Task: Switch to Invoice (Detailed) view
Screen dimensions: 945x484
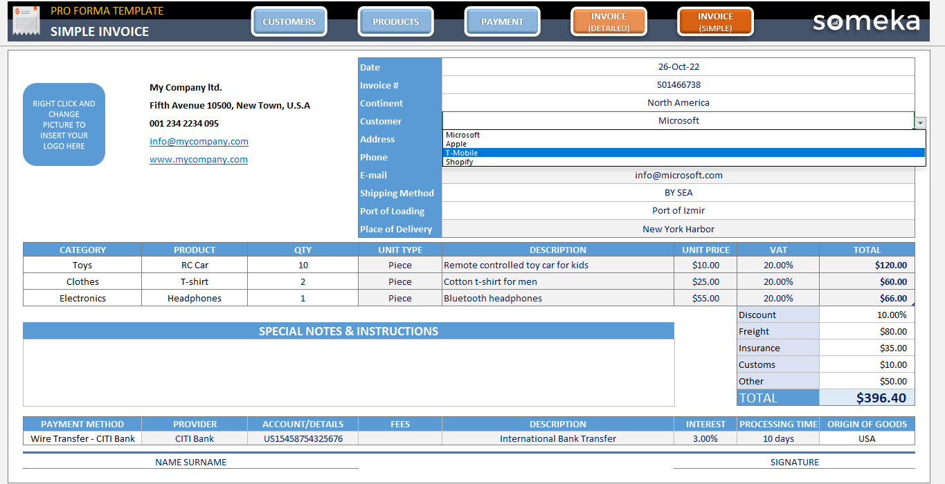Action: click(609, 21)
